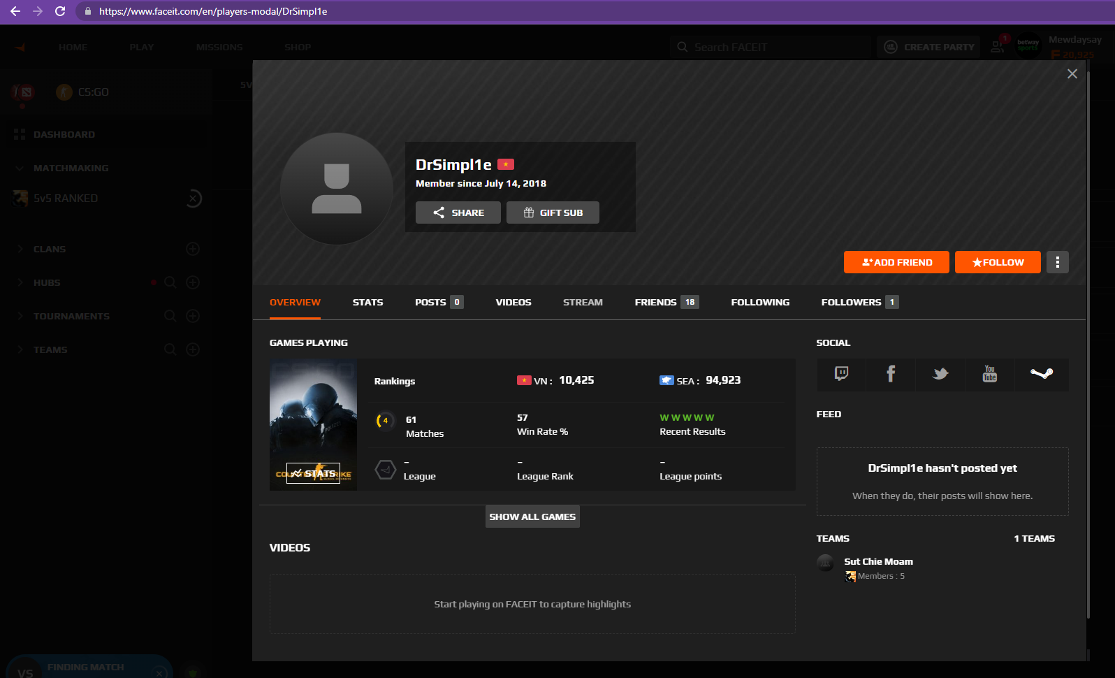
Task: Click the skill level 4 badge
Action: click(x=385, y=421)
